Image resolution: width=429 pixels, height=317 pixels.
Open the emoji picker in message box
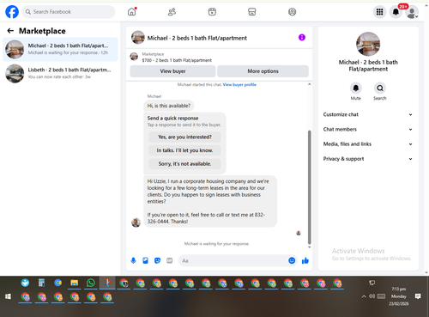coord(292,260)
